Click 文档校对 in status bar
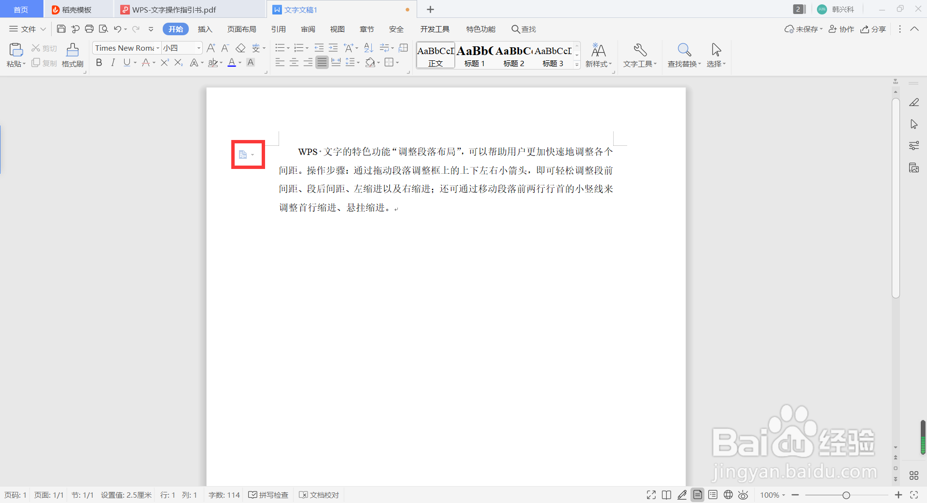Viewport: 927px width, 503px height. 319,495
